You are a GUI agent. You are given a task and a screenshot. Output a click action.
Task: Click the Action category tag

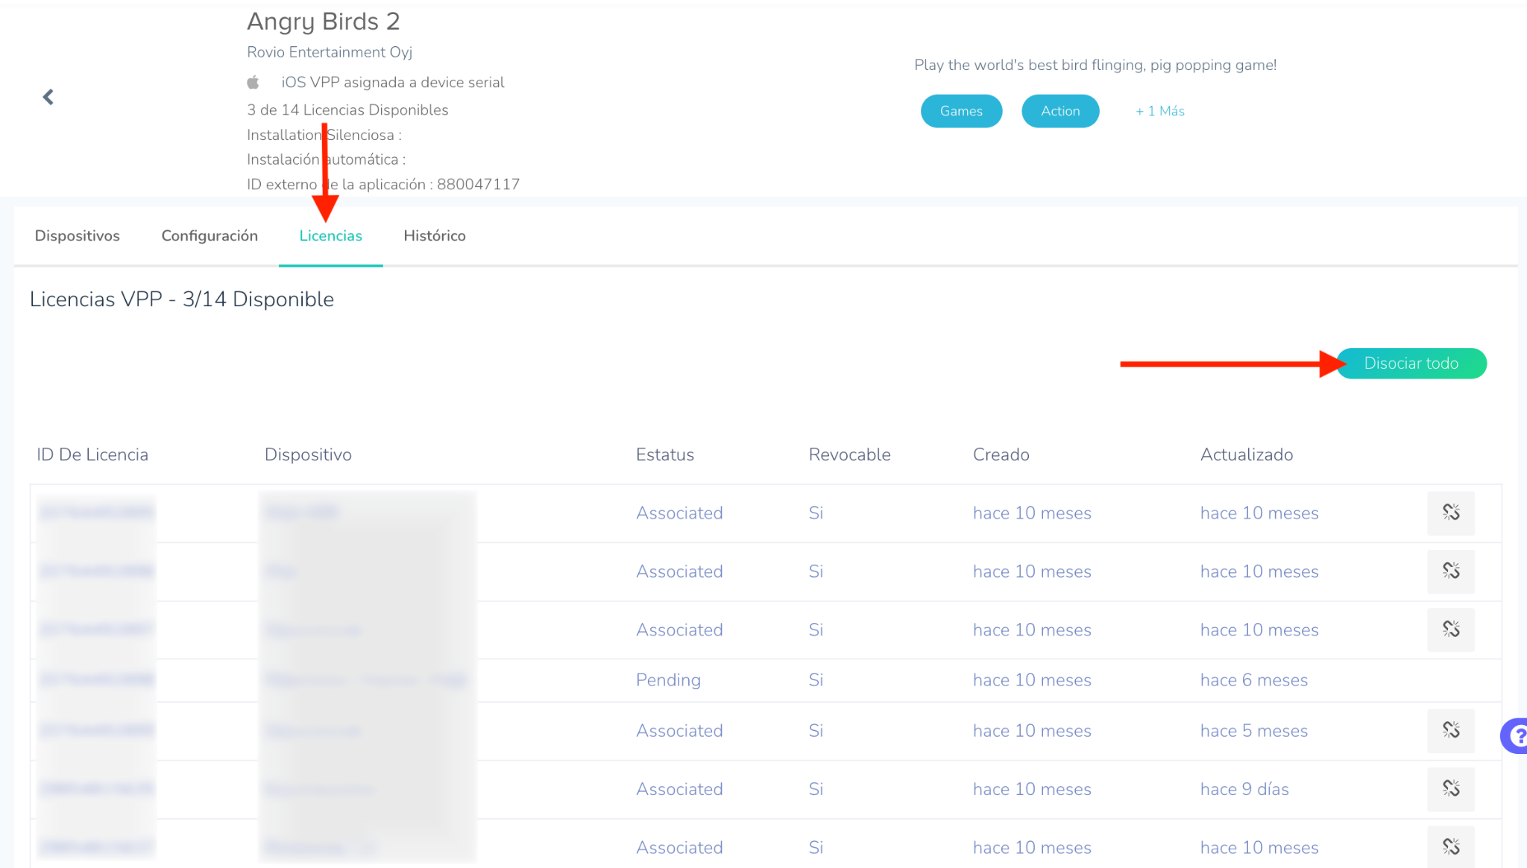(1060, 111)
